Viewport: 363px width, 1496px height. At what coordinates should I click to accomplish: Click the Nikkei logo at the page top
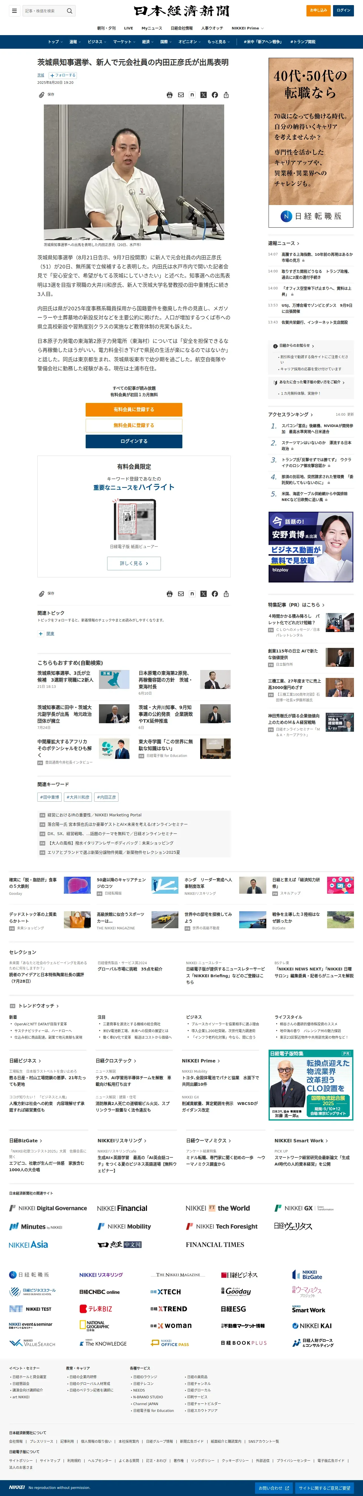[181, 11]
